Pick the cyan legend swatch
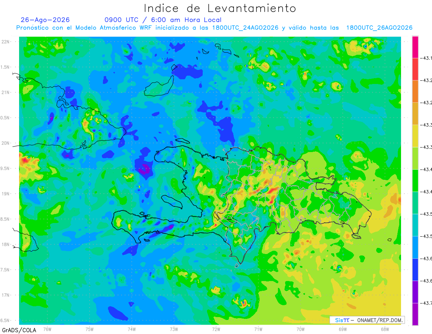432x334 pixels. 415,225
